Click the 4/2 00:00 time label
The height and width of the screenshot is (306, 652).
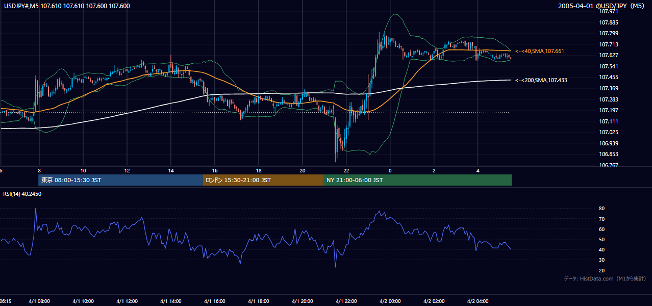pyautogui.click(x=390, y=301)
